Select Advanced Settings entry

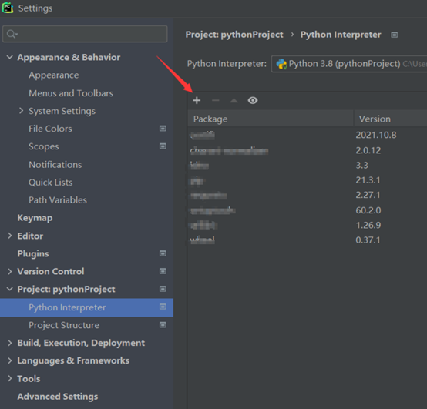pos(58,397)
